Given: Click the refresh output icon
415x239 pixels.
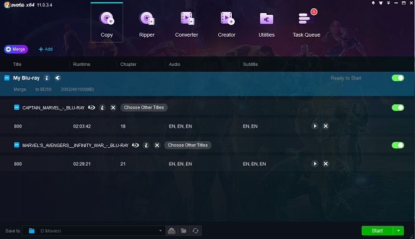Looking at the screenshot, I should [x=195, y=231].
